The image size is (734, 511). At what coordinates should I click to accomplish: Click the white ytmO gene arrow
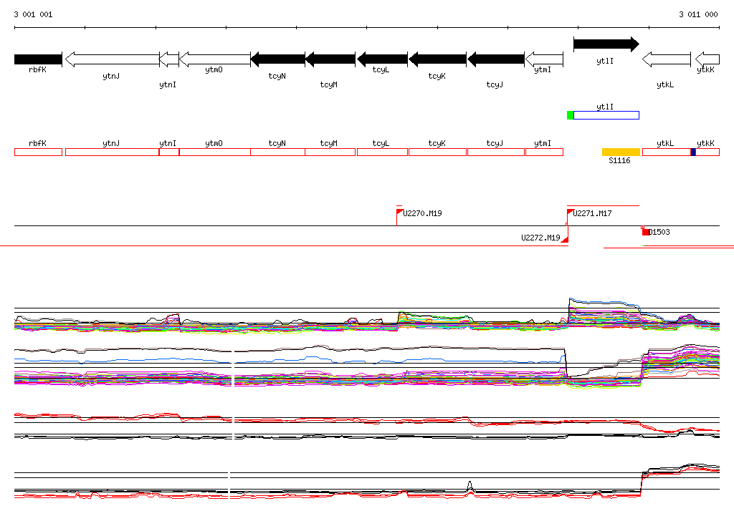tap(214, 59)
